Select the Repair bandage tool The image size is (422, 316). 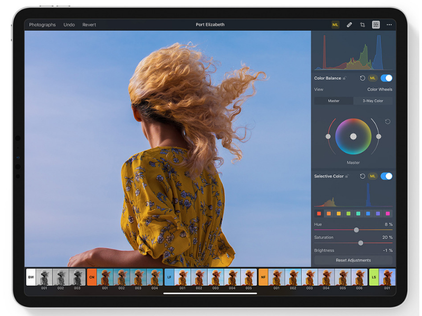click(x=349, y=25)
